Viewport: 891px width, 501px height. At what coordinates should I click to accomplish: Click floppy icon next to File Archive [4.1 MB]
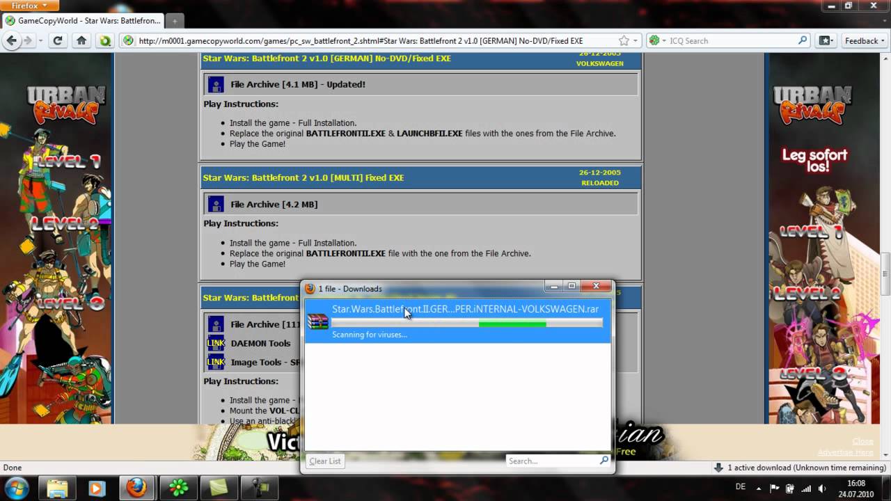tap(216, 85)
